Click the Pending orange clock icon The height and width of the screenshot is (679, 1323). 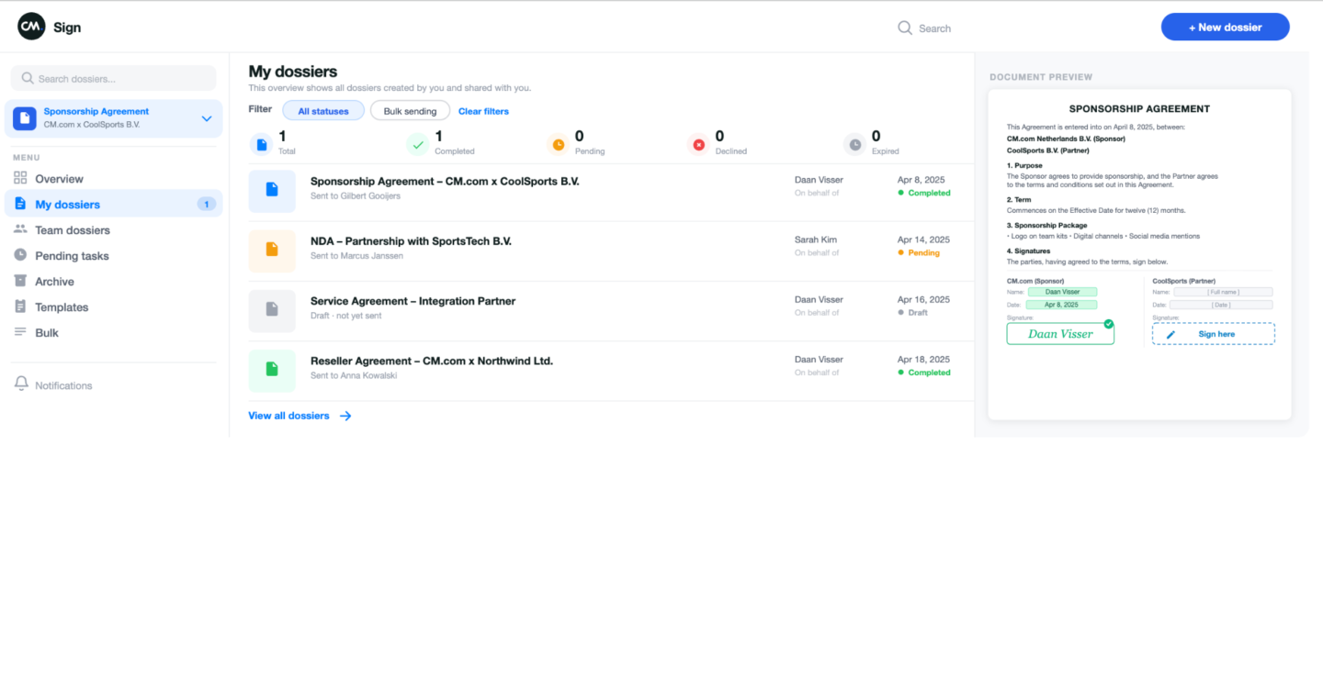coord(558,144)
